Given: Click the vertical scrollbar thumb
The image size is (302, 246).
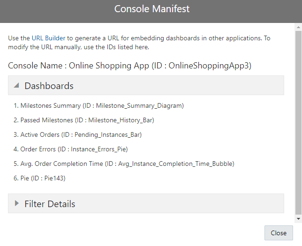Looking at the screenshot, I should (298, 122).
